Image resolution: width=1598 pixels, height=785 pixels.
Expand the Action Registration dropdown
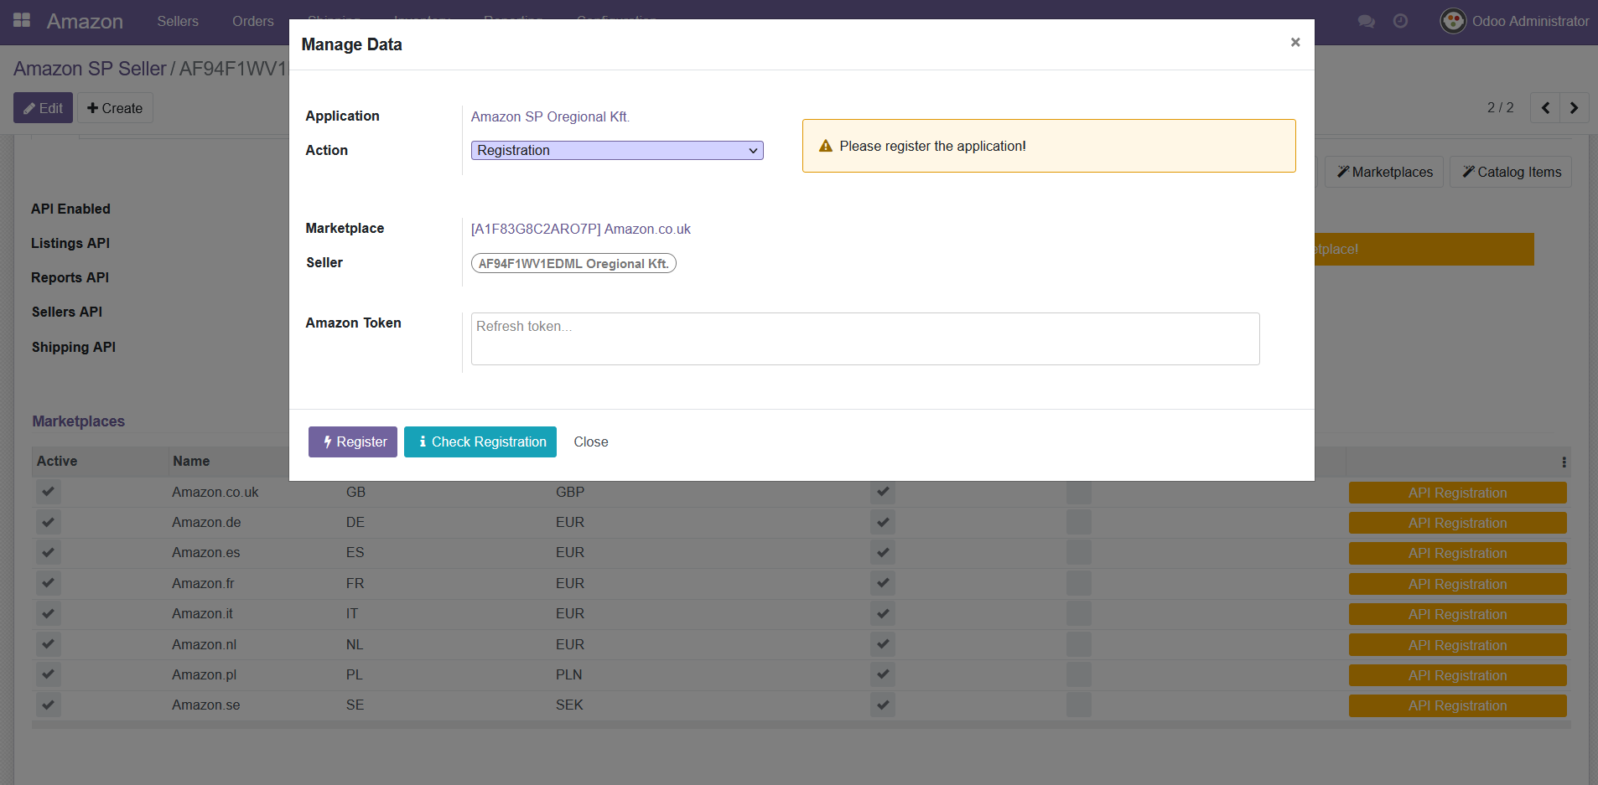tap(617, 151)
